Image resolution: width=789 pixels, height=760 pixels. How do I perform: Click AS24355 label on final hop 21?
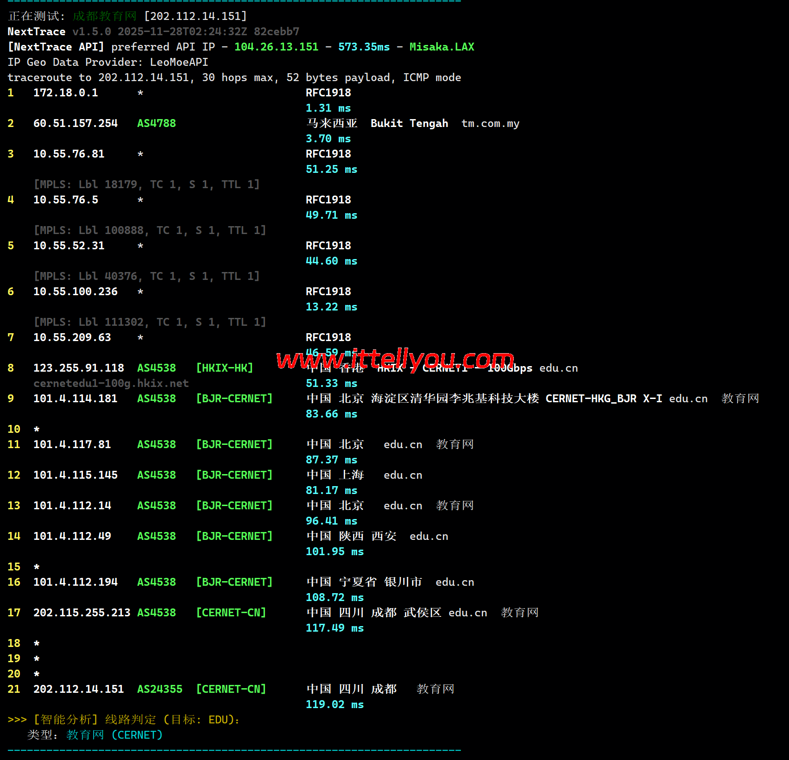159,689
